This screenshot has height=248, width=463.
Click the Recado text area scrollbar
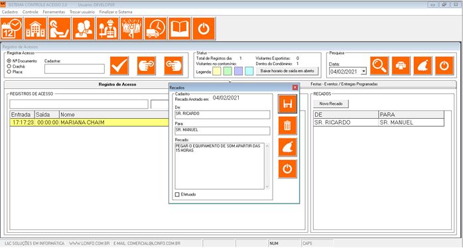[x=267, y=166]
